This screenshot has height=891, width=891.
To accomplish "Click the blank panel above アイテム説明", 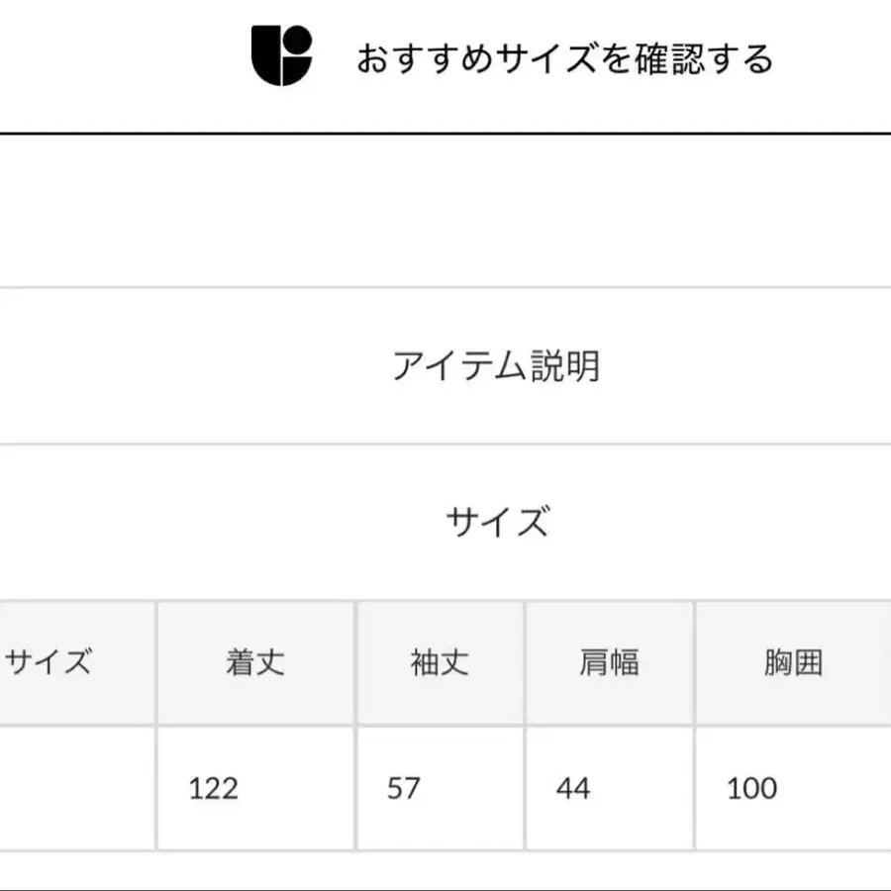I will click(445, 210).
